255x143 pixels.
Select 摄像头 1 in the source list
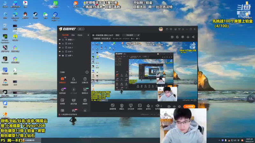point(71,39)
